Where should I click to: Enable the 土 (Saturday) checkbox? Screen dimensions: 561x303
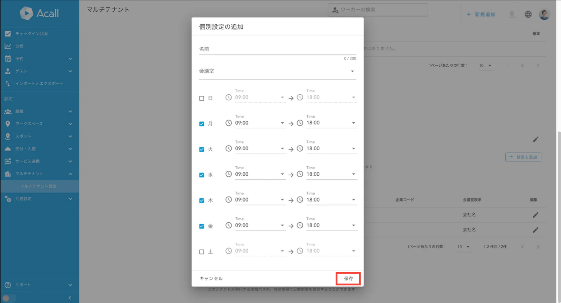[202, 252]
